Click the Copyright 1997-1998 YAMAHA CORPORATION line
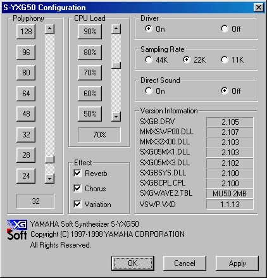 108,234
